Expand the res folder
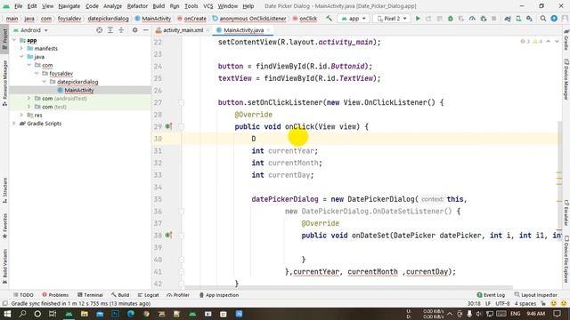The height and width of the screenshot is (320, 570). pos(21,115)
